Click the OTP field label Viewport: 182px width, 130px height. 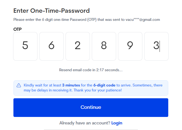pyautogui.click(x=17, y=29)
